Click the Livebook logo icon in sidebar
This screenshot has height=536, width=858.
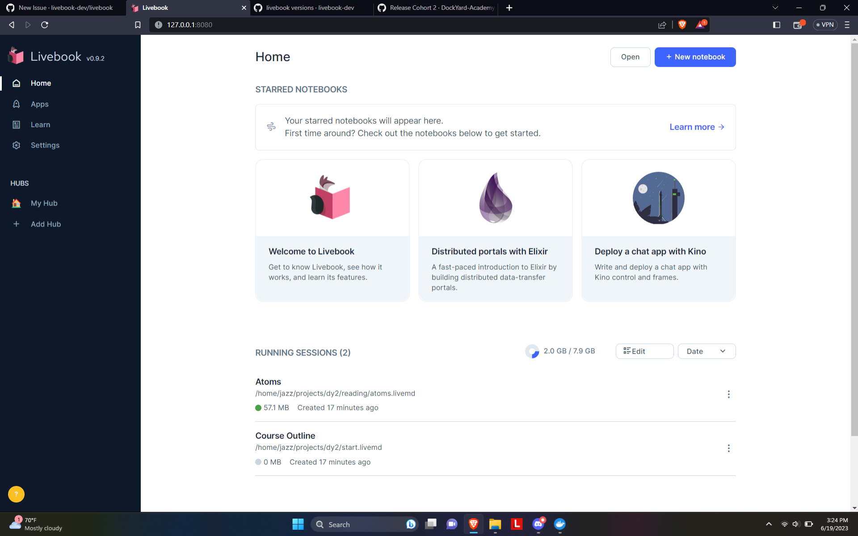[16, 56]
